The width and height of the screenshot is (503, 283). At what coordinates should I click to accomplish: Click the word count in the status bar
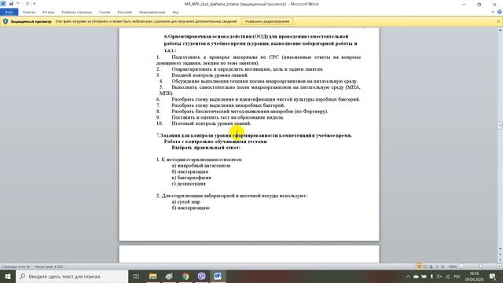click(x=49, y=266)
